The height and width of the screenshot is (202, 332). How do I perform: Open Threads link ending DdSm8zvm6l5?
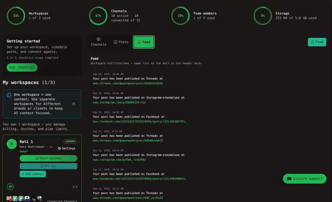[128, 140]
